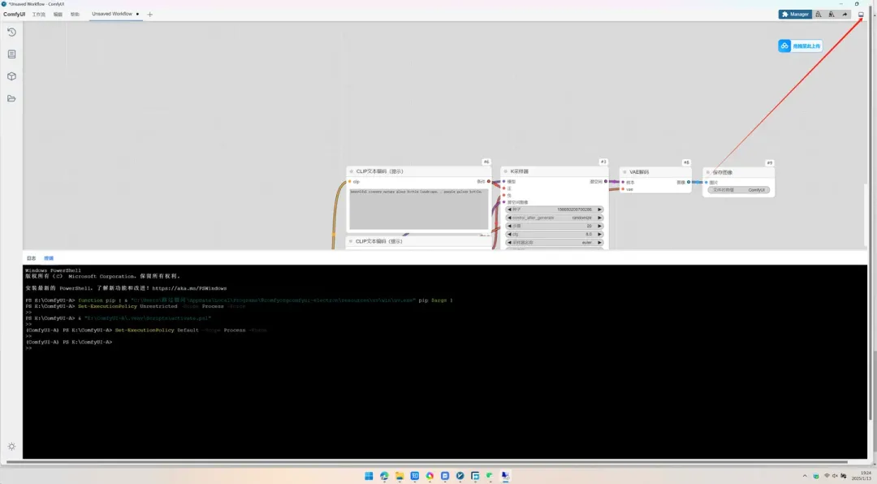Open the 工作流 menu

39,15
